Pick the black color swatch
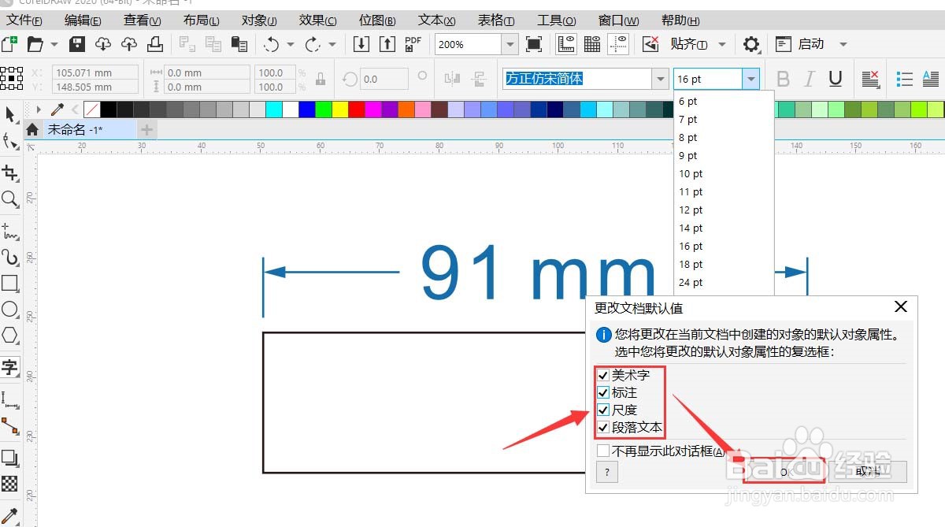The width and height of the screenshot is (945, 527). point(109,109)
